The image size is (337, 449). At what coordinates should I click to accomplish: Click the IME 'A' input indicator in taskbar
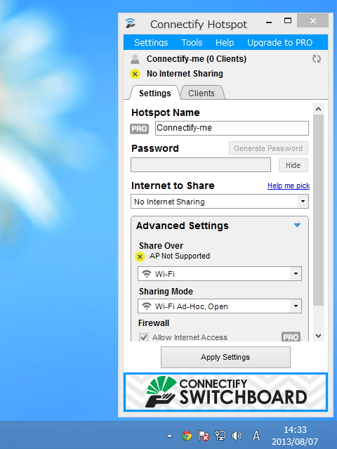(x=256, y=436)
